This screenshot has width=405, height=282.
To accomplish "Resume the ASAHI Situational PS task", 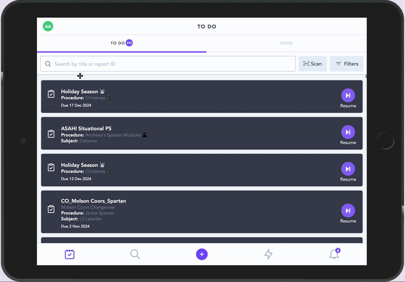I will click(348, 133).
